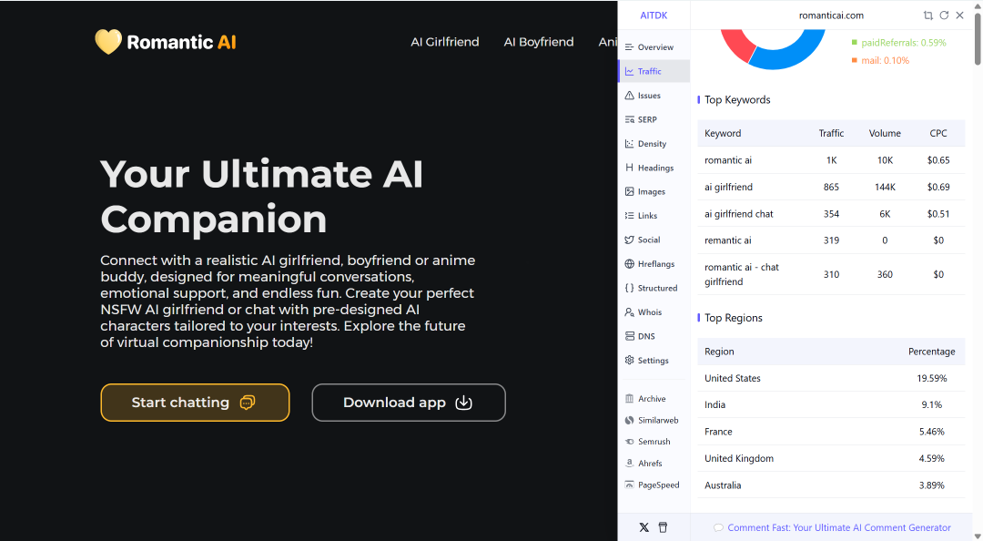Image resolution: width=983 pixels, height=541 pixels.
Task: Open the Archive icon
Action: tap(630, 399)
